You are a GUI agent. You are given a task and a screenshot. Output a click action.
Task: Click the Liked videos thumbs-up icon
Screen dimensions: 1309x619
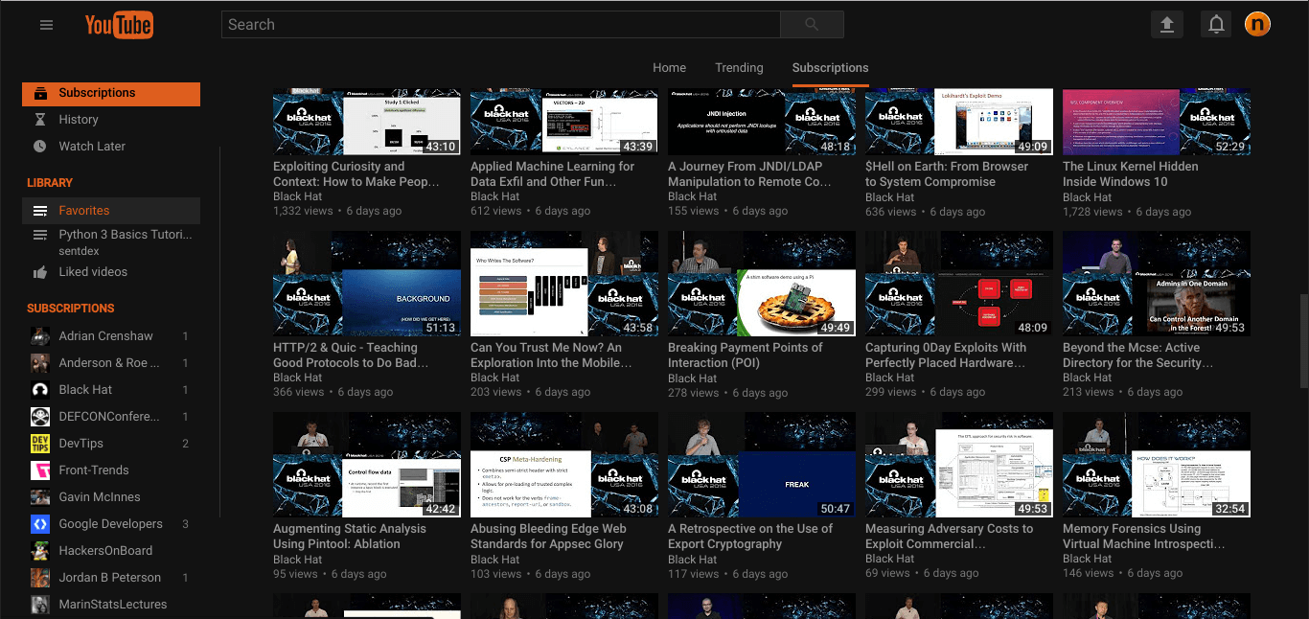click(40, 272)
